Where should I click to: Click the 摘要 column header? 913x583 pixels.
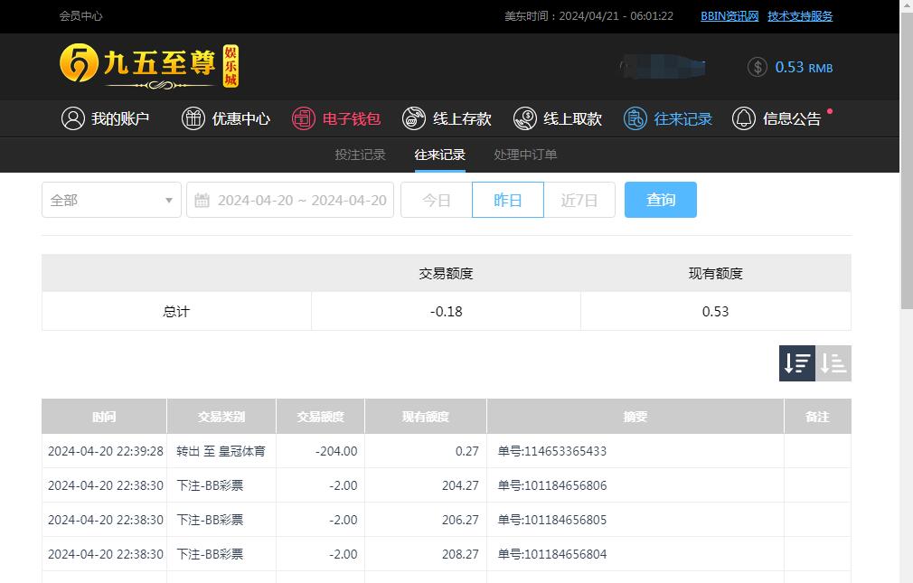635,417
